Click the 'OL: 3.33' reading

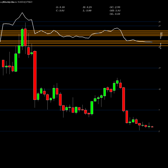pos(115,14)
